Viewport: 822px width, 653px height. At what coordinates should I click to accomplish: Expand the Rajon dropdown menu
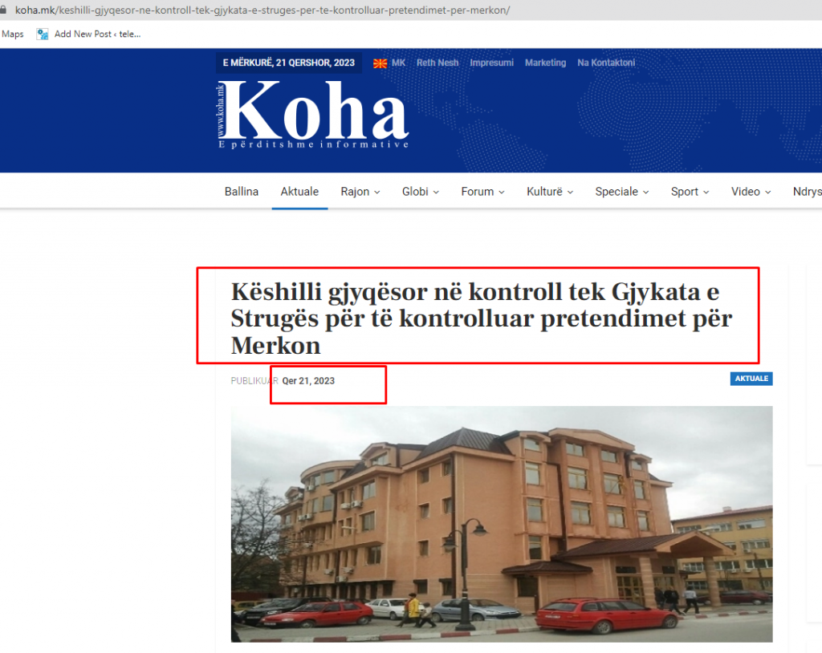(360, 192)
